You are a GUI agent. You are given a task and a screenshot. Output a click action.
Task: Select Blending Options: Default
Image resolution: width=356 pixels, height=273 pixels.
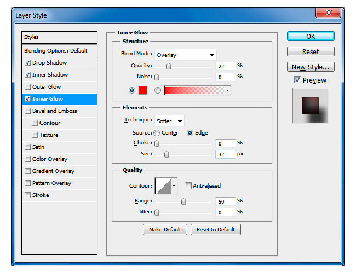click(x=59, y=51)
